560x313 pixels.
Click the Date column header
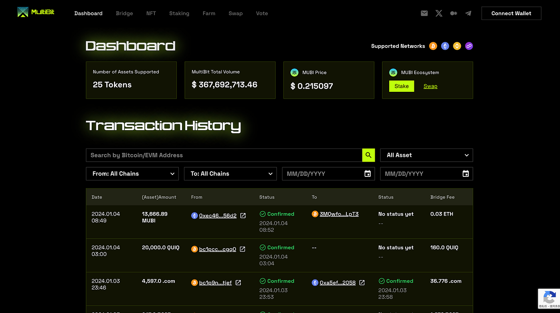97,197
